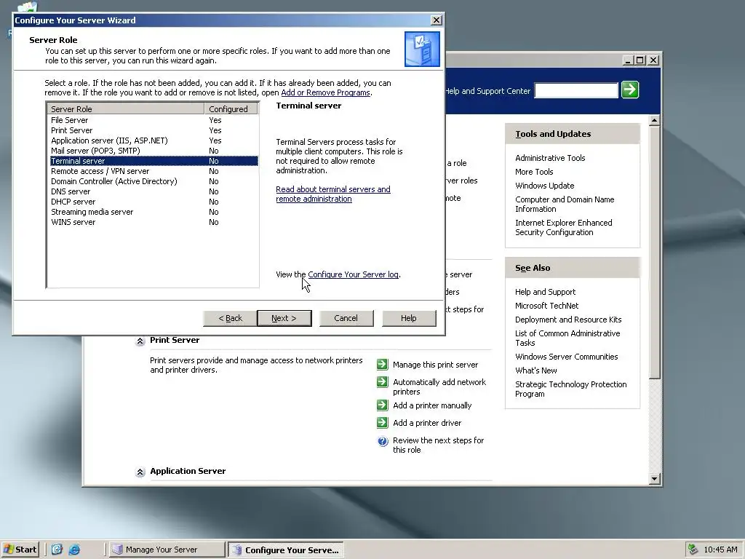Select Remote access / VPN server role
Image resolution: width=745 pixels, height=559 pixels.
click(154, 171)
